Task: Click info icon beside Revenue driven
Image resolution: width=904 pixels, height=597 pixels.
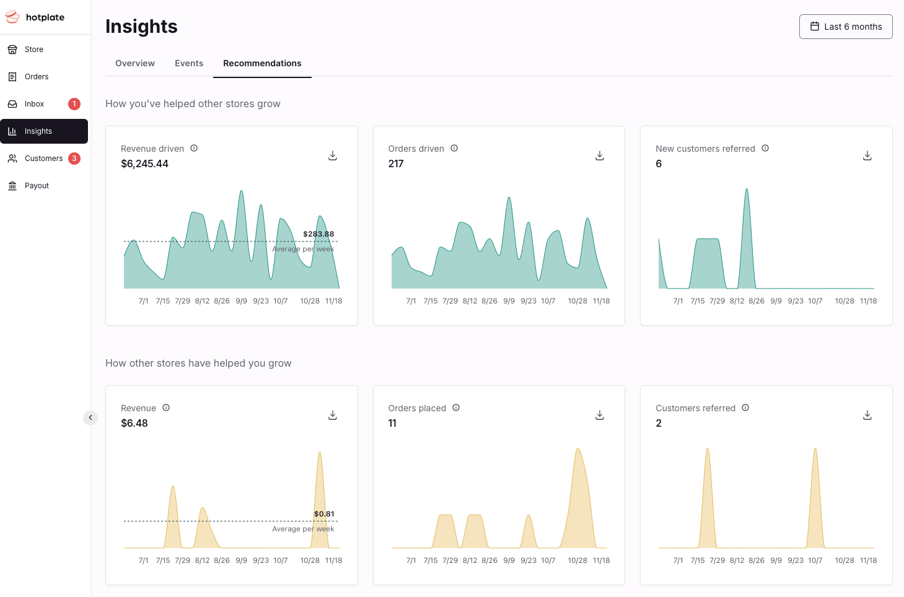Action: 194,149
